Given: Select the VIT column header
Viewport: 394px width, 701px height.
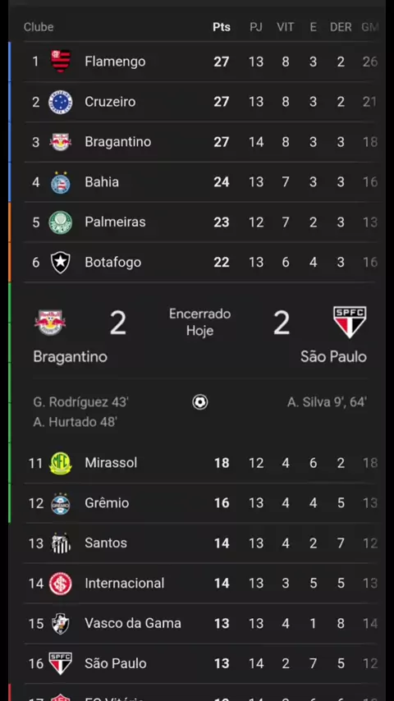Looking at the screenshot, I should [x=286, y=27].
